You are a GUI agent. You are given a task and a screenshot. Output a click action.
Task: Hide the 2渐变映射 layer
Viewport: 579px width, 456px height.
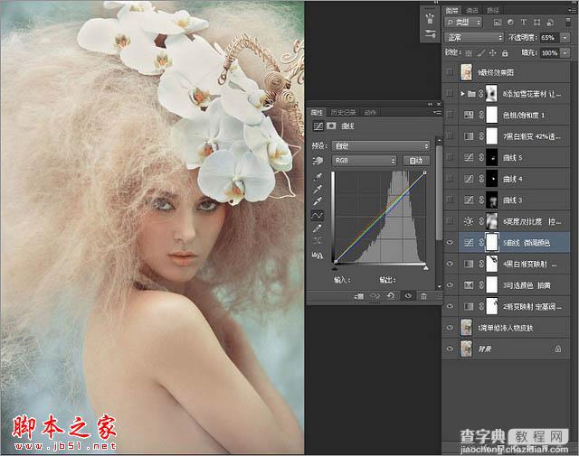[x=451, y=306]
